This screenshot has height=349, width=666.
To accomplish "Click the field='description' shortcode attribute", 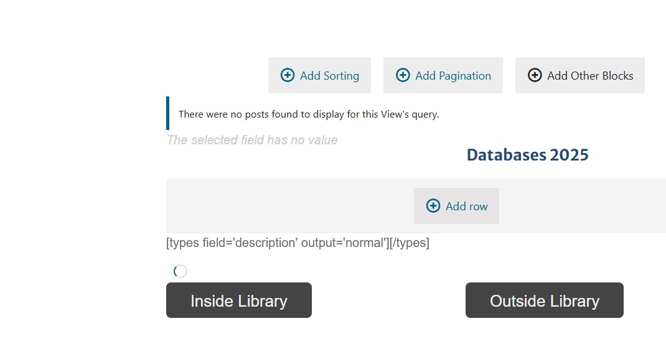I will coord(250,243).
